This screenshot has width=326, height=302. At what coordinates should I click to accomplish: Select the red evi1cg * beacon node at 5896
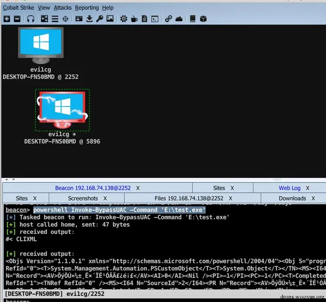[x=63, y=110]
